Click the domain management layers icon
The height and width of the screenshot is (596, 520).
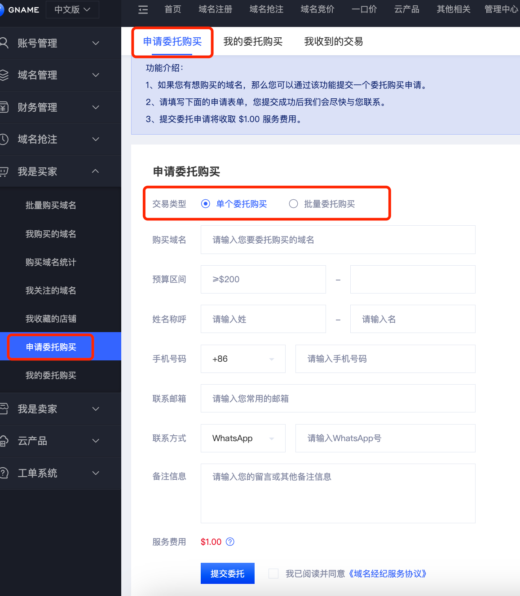point(4,75)
